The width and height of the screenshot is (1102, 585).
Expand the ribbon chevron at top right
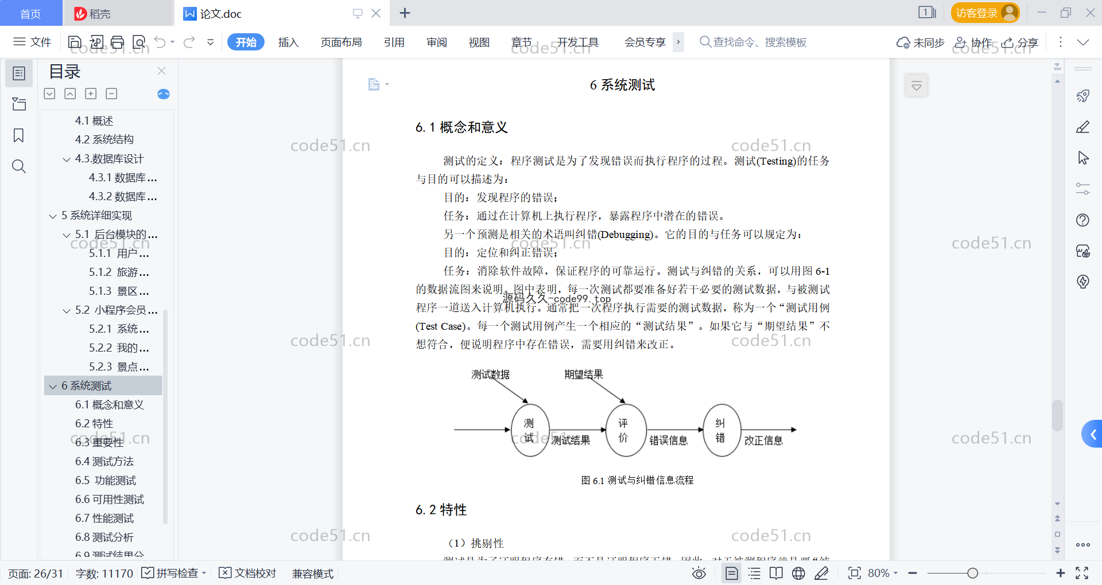[1082, 42]
